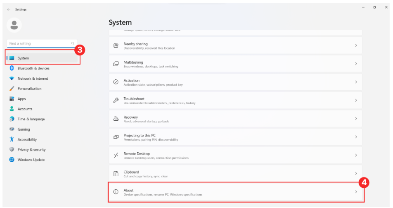Click the Network & internet wifi icon

(12, 79)
